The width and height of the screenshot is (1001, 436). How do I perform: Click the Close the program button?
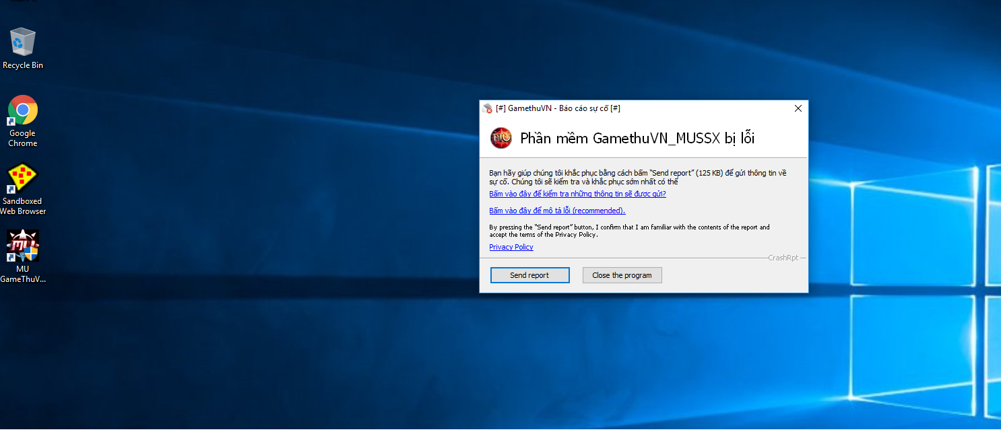pyautogui.click(x=622, y=275)
